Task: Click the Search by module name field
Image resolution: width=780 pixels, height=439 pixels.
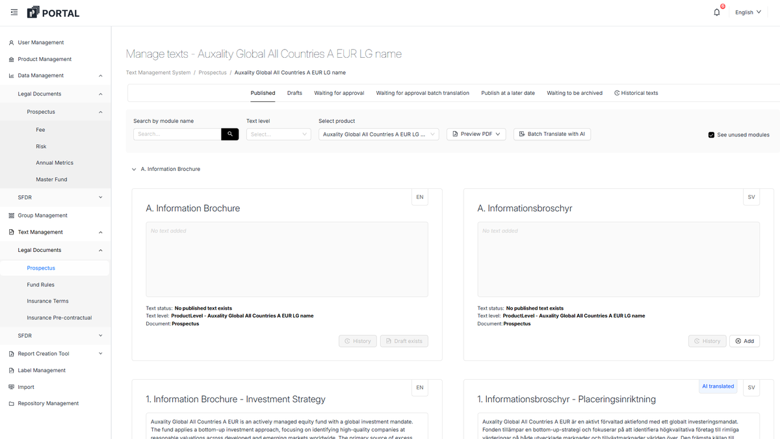Action: click(x=177, y=134)
